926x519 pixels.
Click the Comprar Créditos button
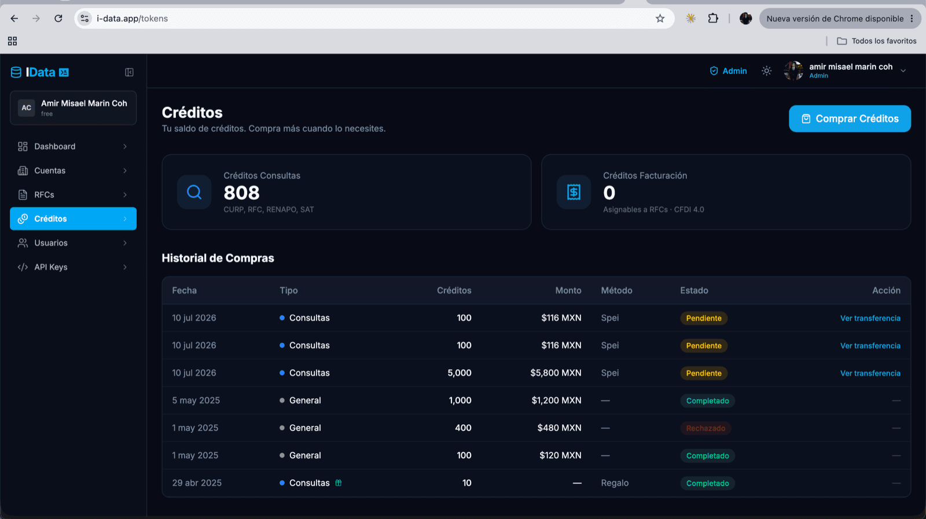pos(850,118)
